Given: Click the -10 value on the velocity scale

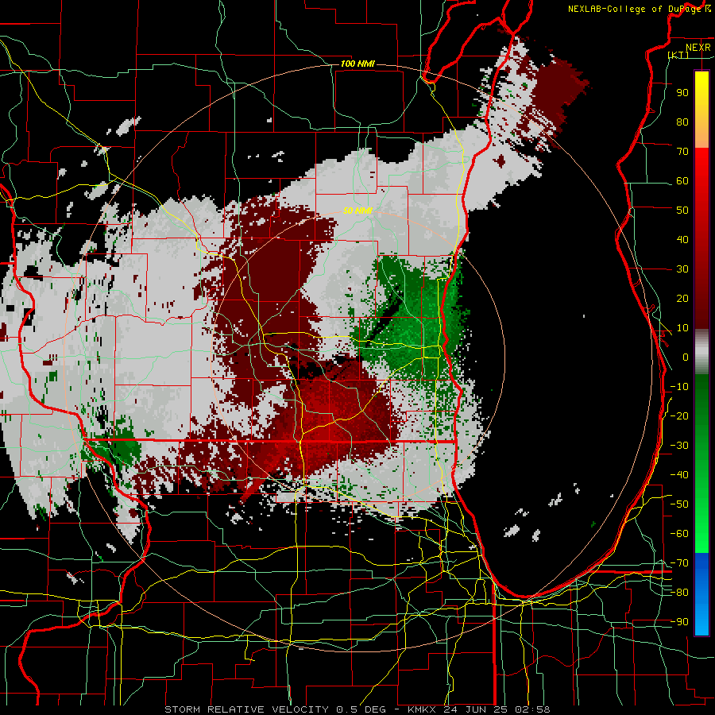Looking at the screenshot, I should click(x=679, y=387).
